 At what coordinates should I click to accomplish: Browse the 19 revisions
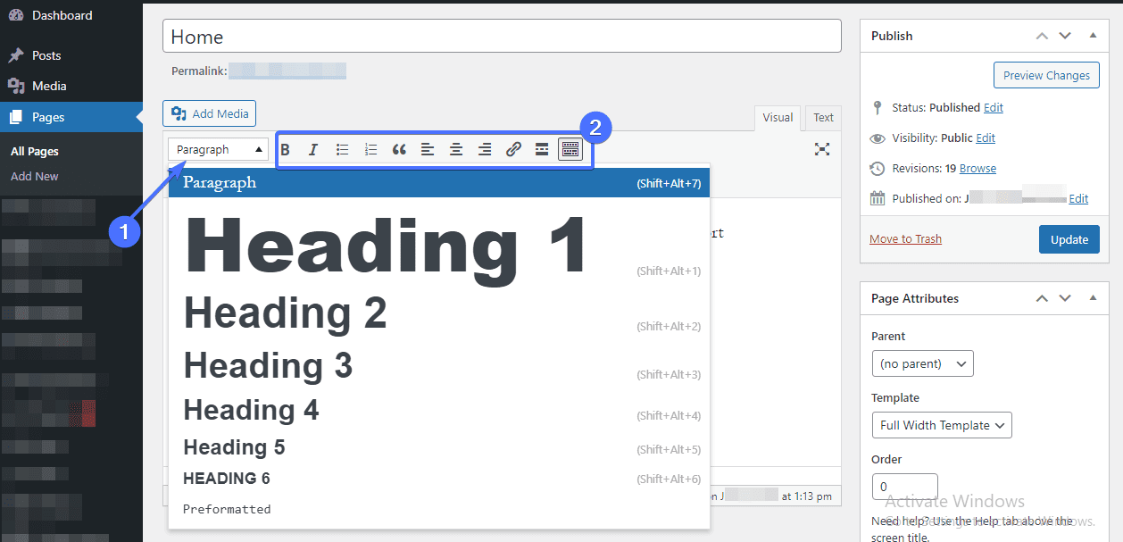[x=977, y=168]
